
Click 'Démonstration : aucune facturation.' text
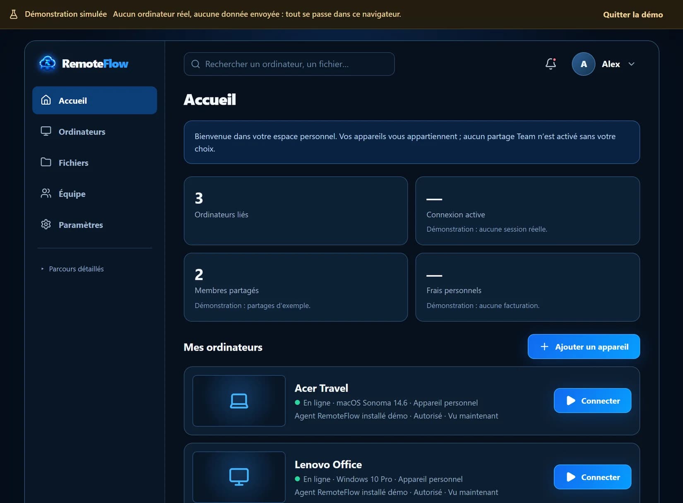coord(483,306)
